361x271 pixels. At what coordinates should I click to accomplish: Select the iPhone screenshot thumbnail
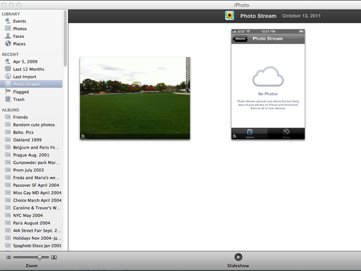click(268, 84)
